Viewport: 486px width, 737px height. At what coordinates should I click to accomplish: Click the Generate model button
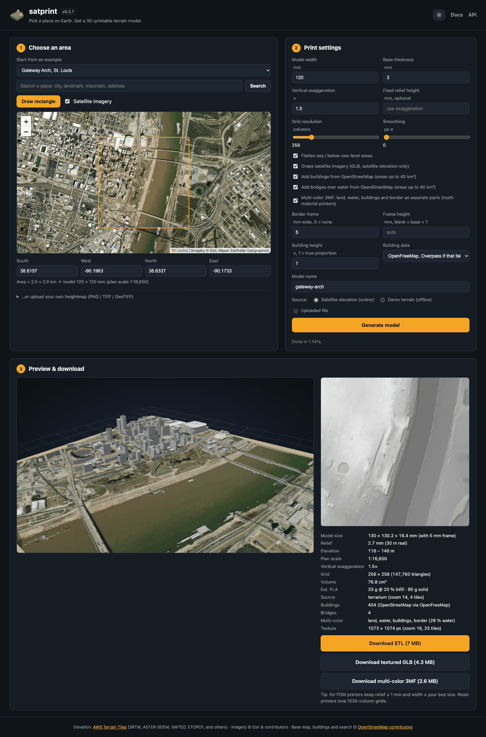pos(380,325)
